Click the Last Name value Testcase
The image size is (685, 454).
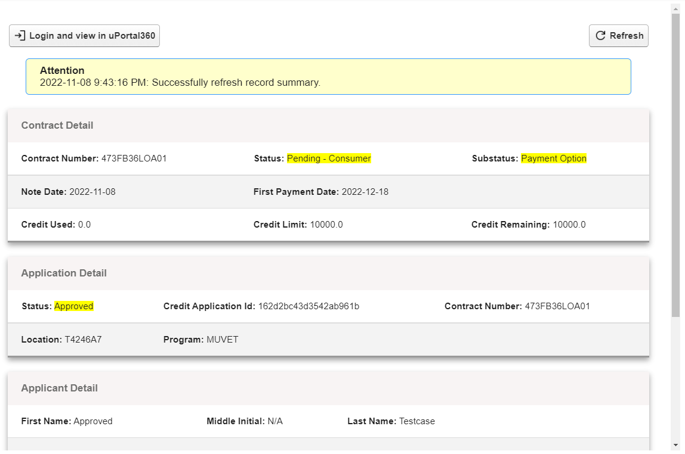click(x=417, y=421)
